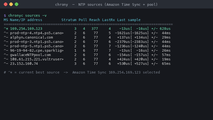213x120 pixels.
Task: Click offset value '+530us'
Action: tap(123, 63)
